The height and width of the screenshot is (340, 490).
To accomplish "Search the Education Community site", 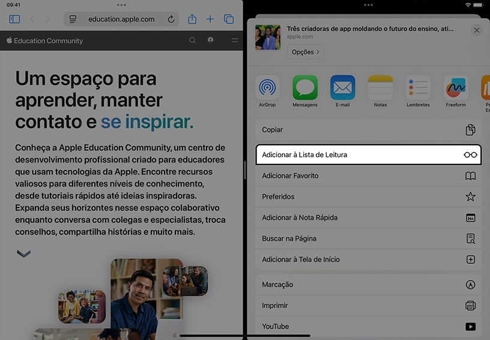I will [193, 41].
